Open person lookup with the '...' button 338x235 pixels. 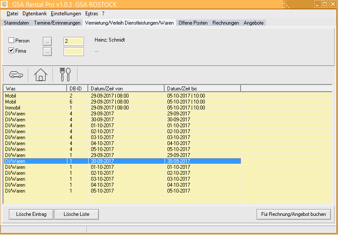(47, 41)
